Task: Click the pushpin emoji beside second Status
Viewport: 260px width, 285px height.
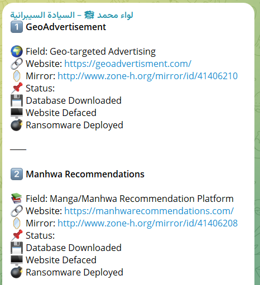Action: pyautogui.click(x=17, y=235)
